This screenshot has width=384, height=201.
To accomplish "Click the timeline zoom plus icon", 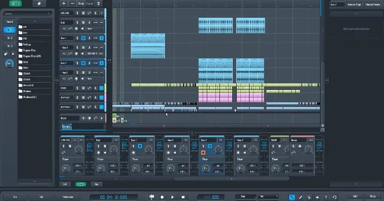I will 322,125.
